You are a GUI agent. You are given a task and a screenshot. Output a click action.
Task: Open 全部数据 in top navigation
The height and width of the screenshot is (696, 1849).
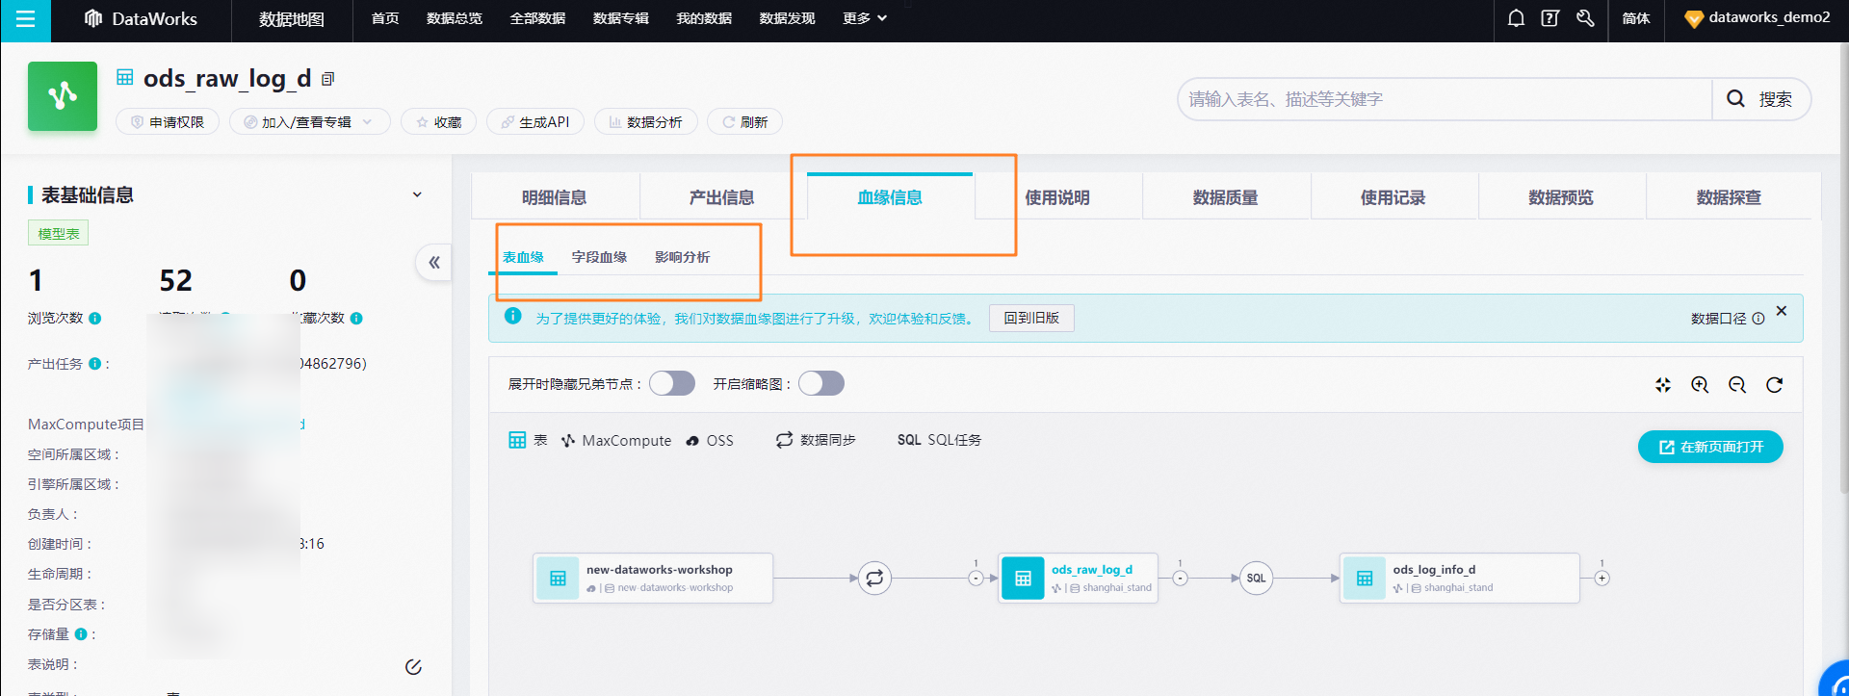click(537, 18)
